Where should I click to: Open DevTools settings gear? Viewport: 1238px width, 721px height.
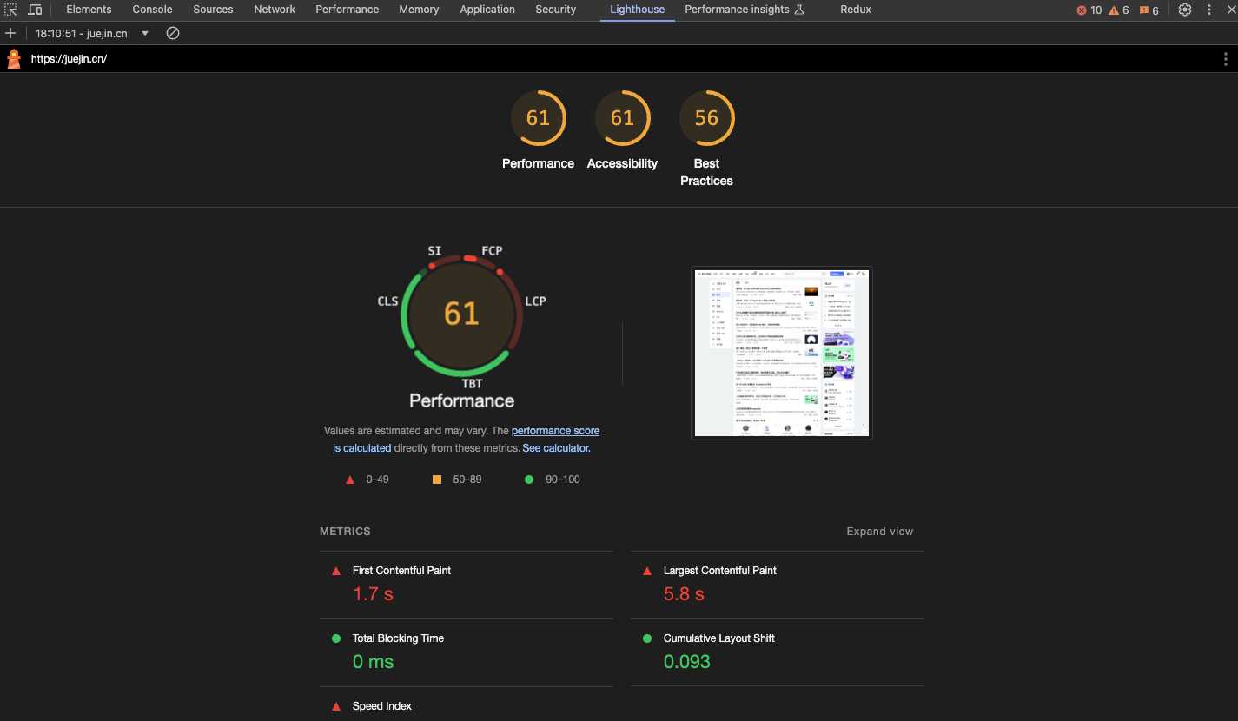1185,10
